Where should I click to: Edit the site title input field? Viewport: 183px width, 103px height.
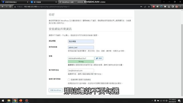pyautogui.click(x=81, y=41)
